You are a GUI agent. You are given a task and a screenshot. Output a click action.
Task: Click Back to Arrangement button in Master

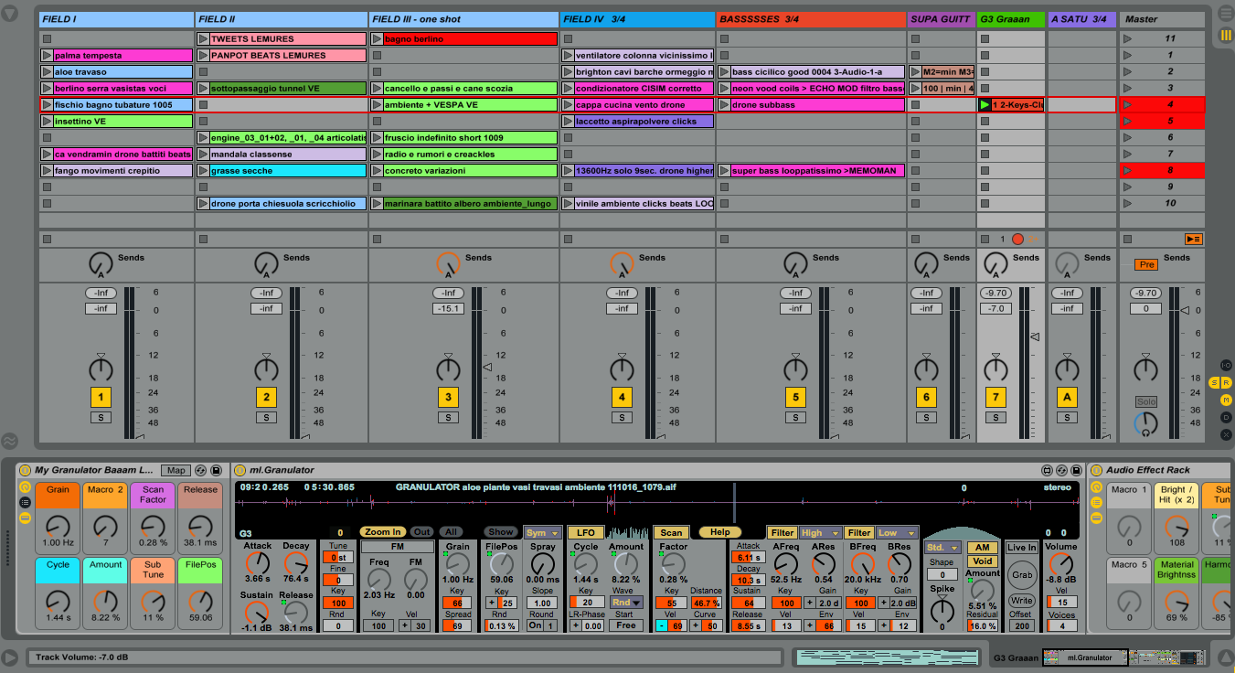tap(1193, 240)
